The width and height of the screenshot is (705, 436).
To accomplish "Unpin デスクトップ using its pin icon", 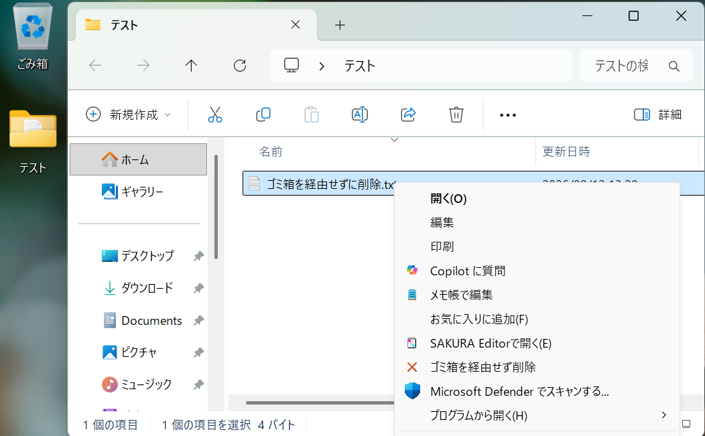I will tap(198, 257).
